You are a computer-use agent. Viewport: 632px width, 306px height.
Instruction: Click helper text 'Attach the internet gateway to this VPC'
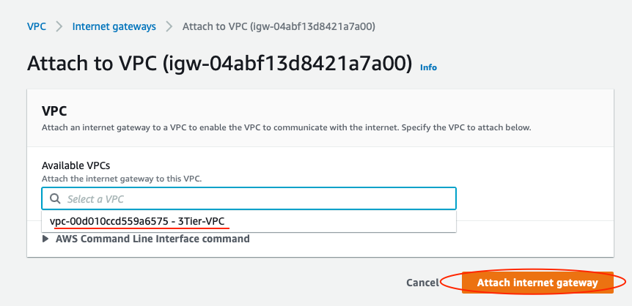coord(122,179)
